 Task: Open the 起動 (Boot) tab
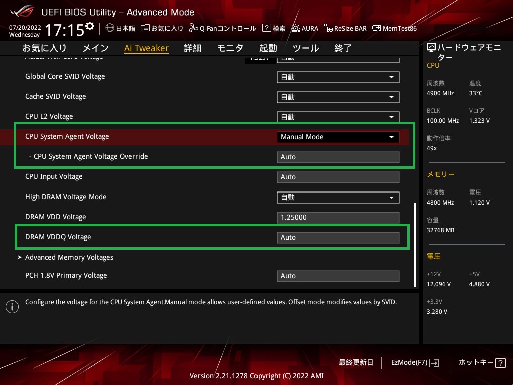268,48
